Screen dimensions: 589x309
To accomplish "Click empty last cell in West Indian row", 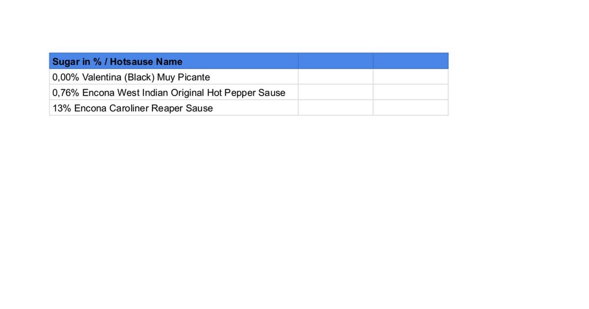I will point(410,93).
